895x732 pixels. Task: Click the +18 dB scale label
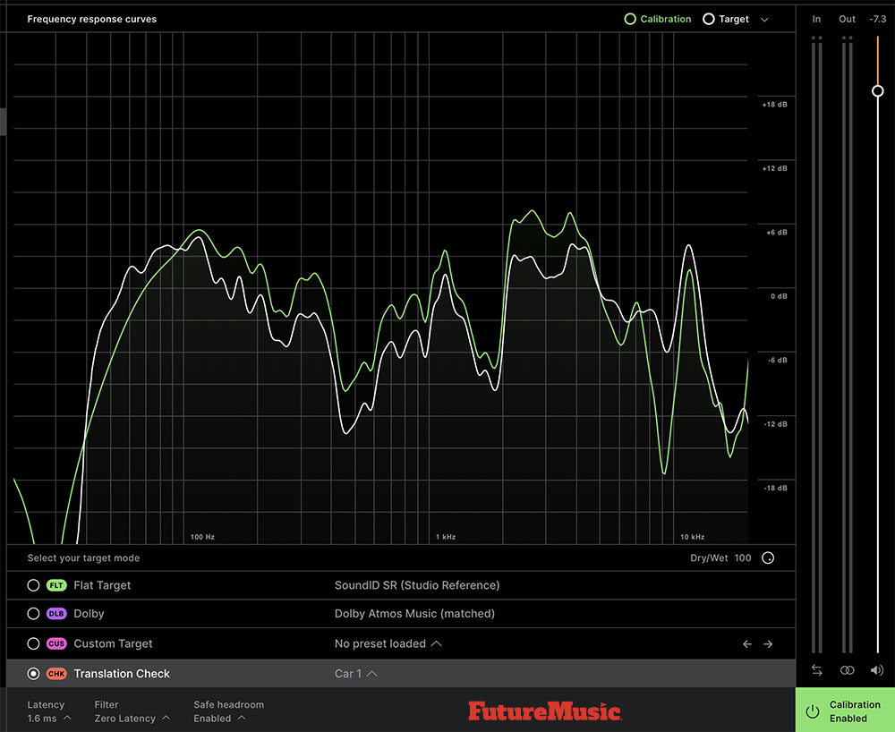click(x=774, y=105)
